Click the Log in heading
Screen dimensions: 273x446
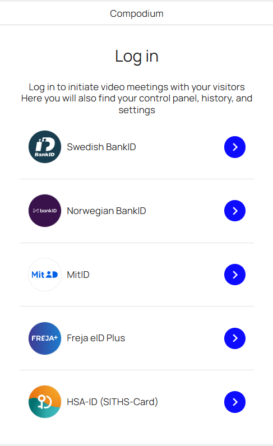click(137, 56)
